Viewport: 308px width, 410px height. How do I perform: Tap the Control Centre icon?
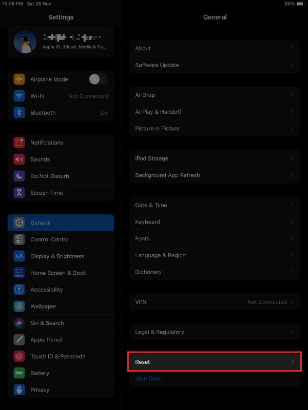19,239
